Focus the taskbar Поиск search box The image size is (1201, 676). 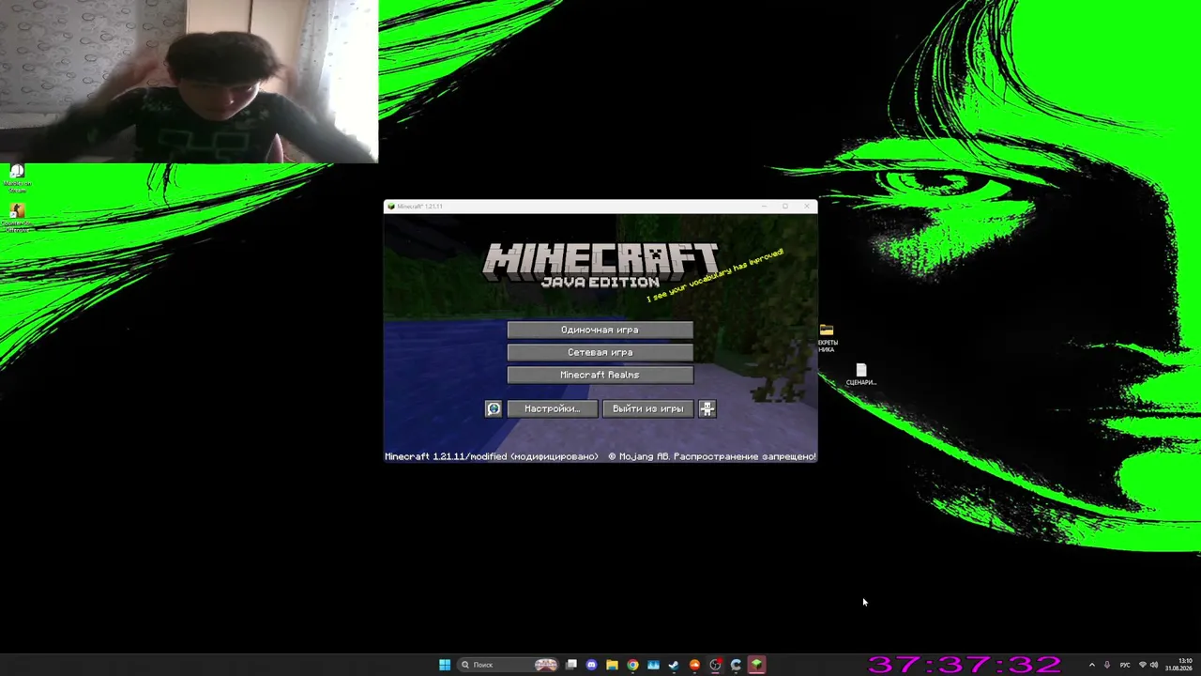pyautogui.click(x=508, y=665)
